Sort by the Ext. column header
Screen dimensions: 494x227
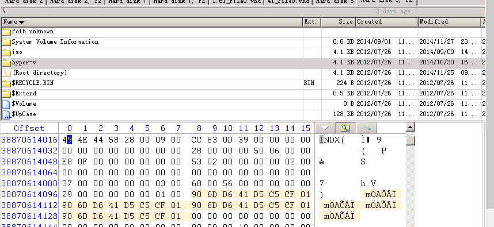[x=312, y=22]
